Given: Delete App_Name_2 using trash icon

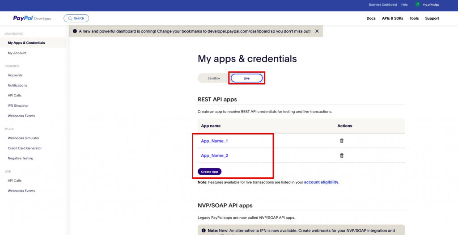Looking at the screenshot, I should (342, 155).
